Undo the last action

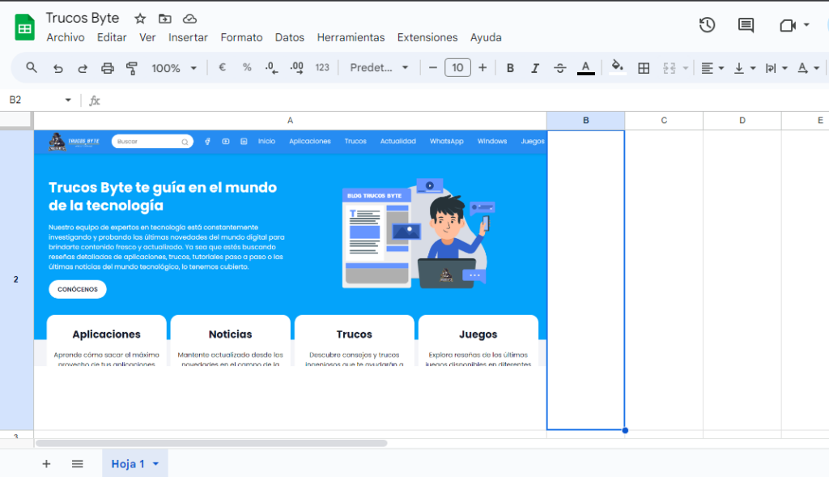pyautogui.click(x=58, y=68)
